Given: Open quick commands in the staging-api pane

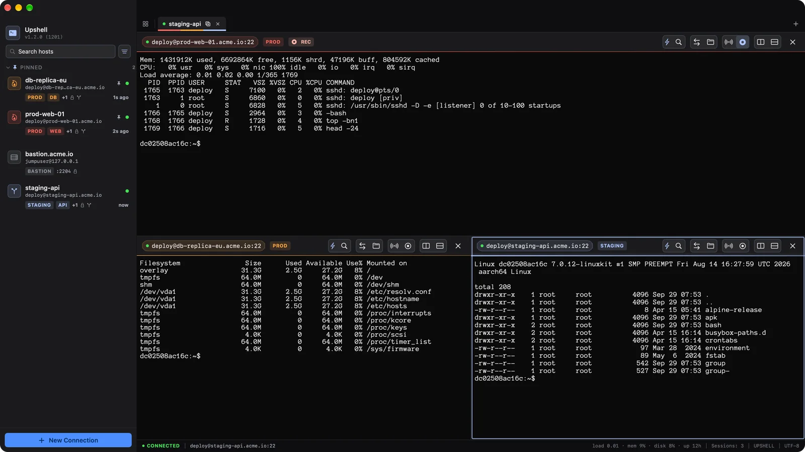Looking at the screenshot, I should [x=667, y=246].
